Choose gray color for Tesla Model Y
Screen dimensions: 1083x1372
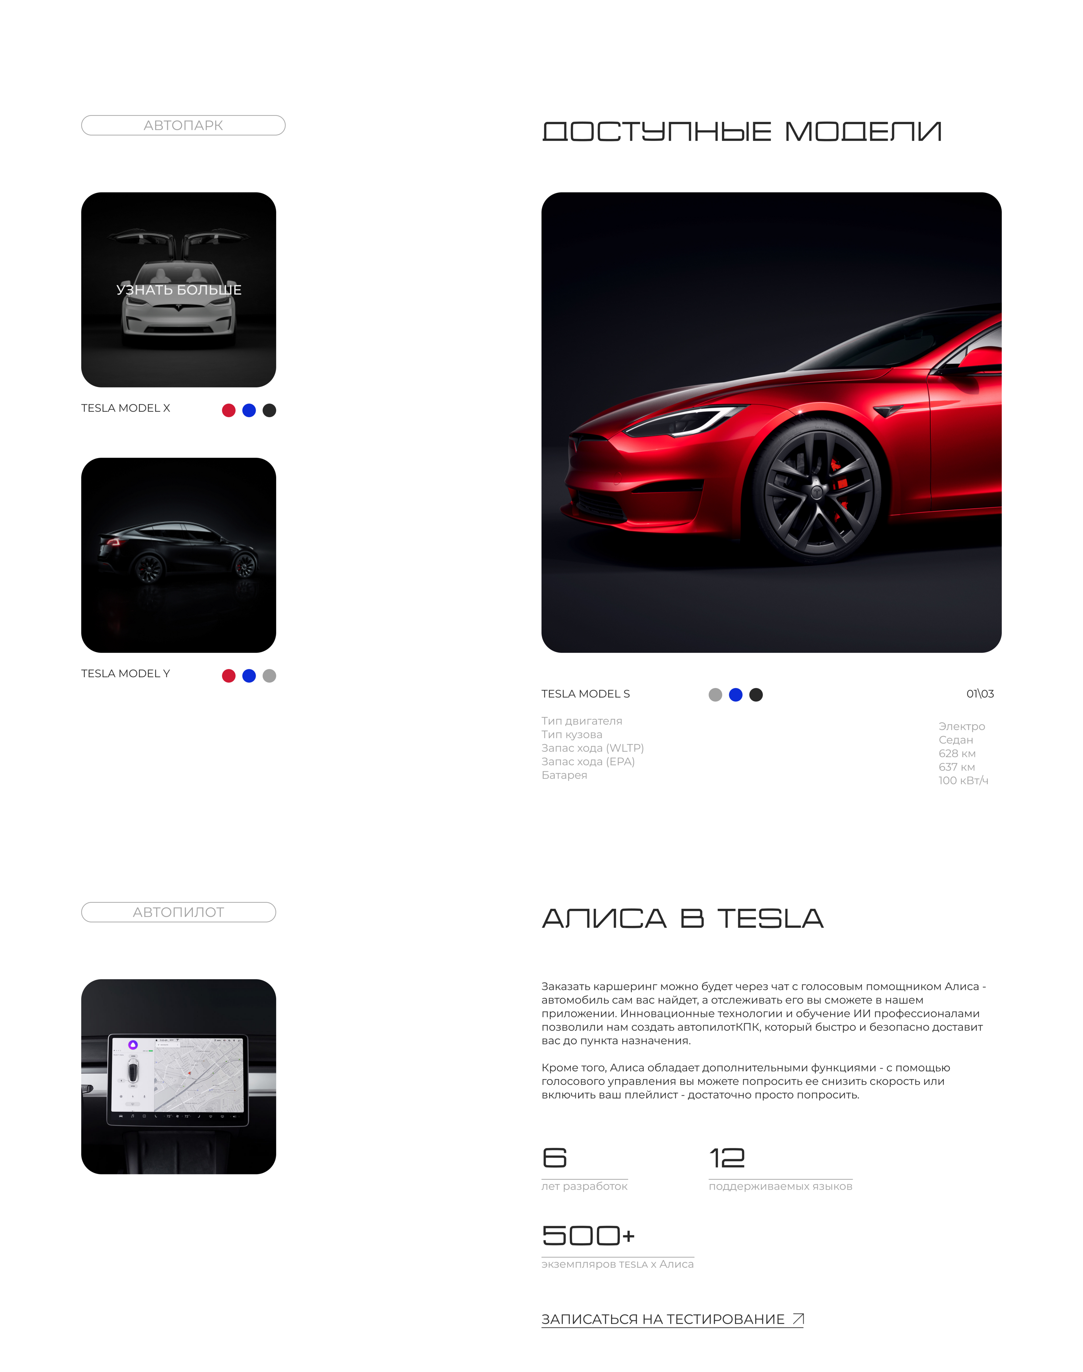click(x=269, y=676)
